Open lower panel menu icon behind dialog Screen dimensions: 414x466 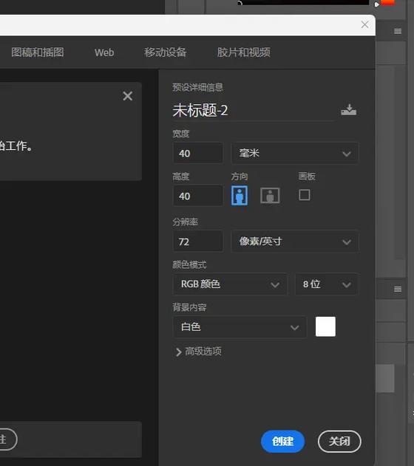coord(398,289)
